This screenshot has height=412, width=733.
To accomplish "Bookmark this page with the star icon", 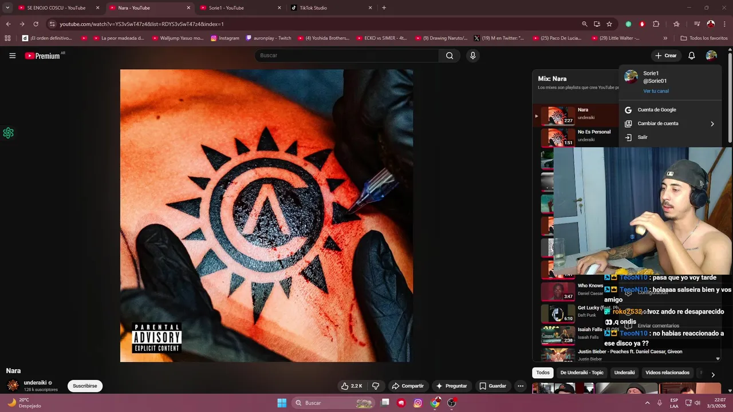I will (609, 24).
